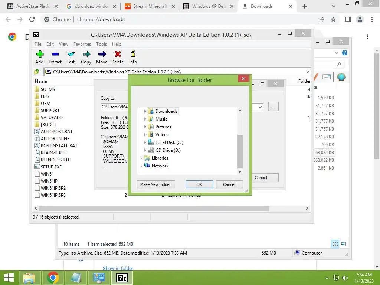Open the Chrome tab search chevron
The width and height of the screenshot is (380, 285).
[x=334, y=6]
